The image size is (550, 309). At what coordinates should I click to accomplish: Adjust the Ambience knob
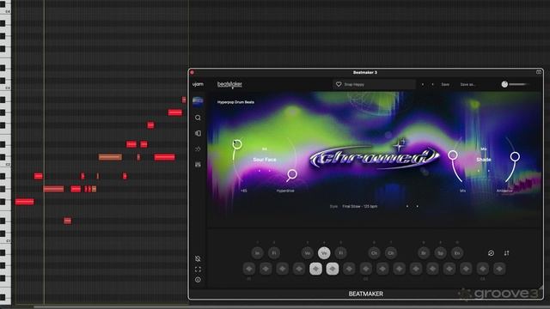pyautogui.click(x=515, y=156)
